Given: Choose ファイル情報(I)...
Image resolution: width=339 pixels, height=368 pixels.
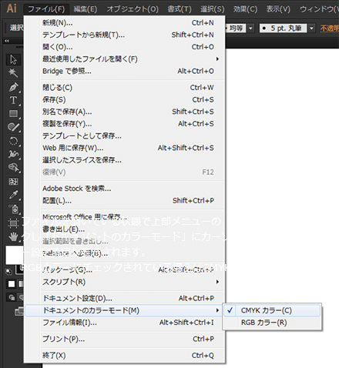Looking at the screenshot, I should pos(125,323).
